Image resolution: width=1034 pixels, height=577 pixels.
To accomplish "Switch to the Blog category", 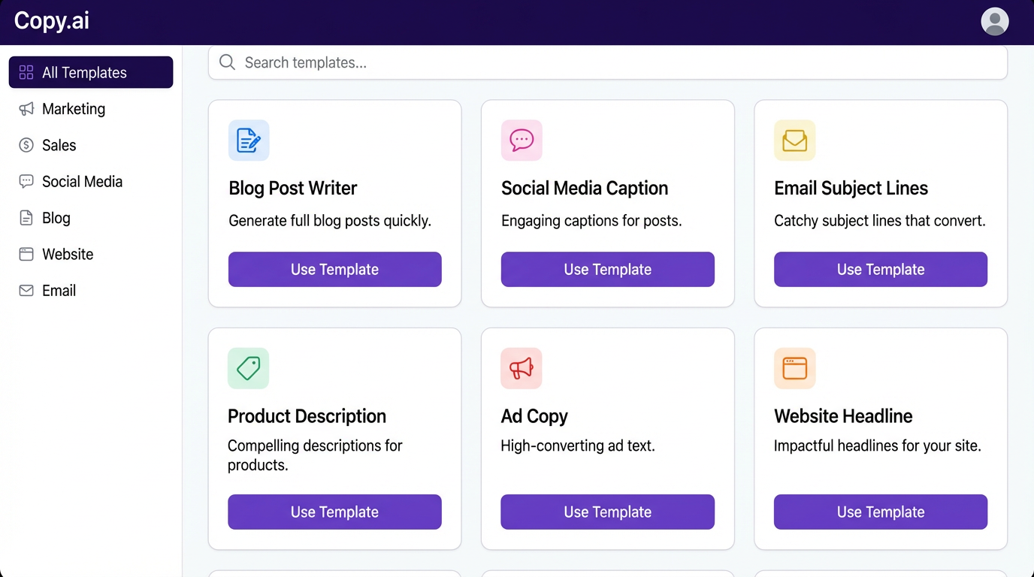I will point(57,218).
